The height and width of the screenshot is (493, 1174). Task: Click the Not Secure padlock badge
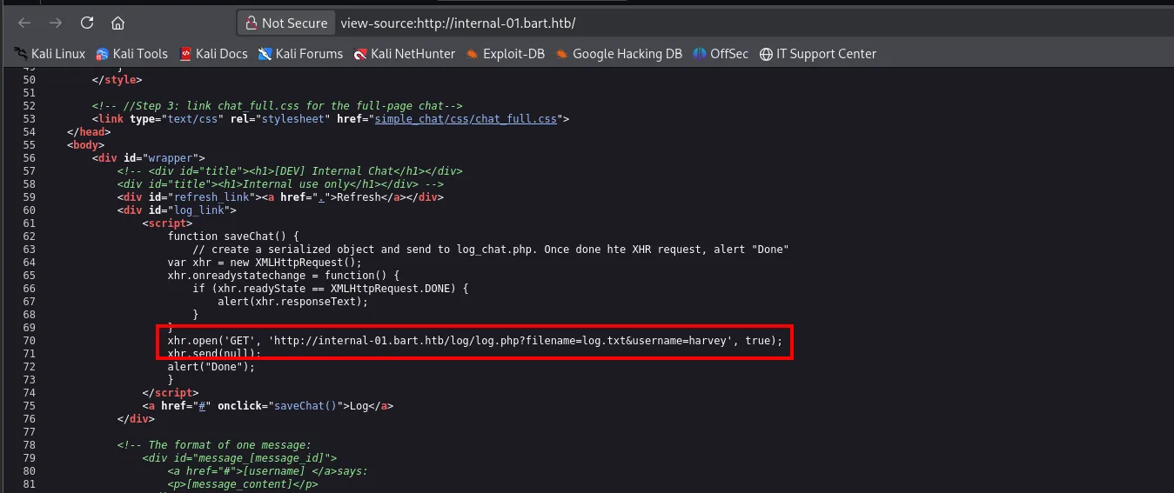pyautogui.click(x=286, y=23)
